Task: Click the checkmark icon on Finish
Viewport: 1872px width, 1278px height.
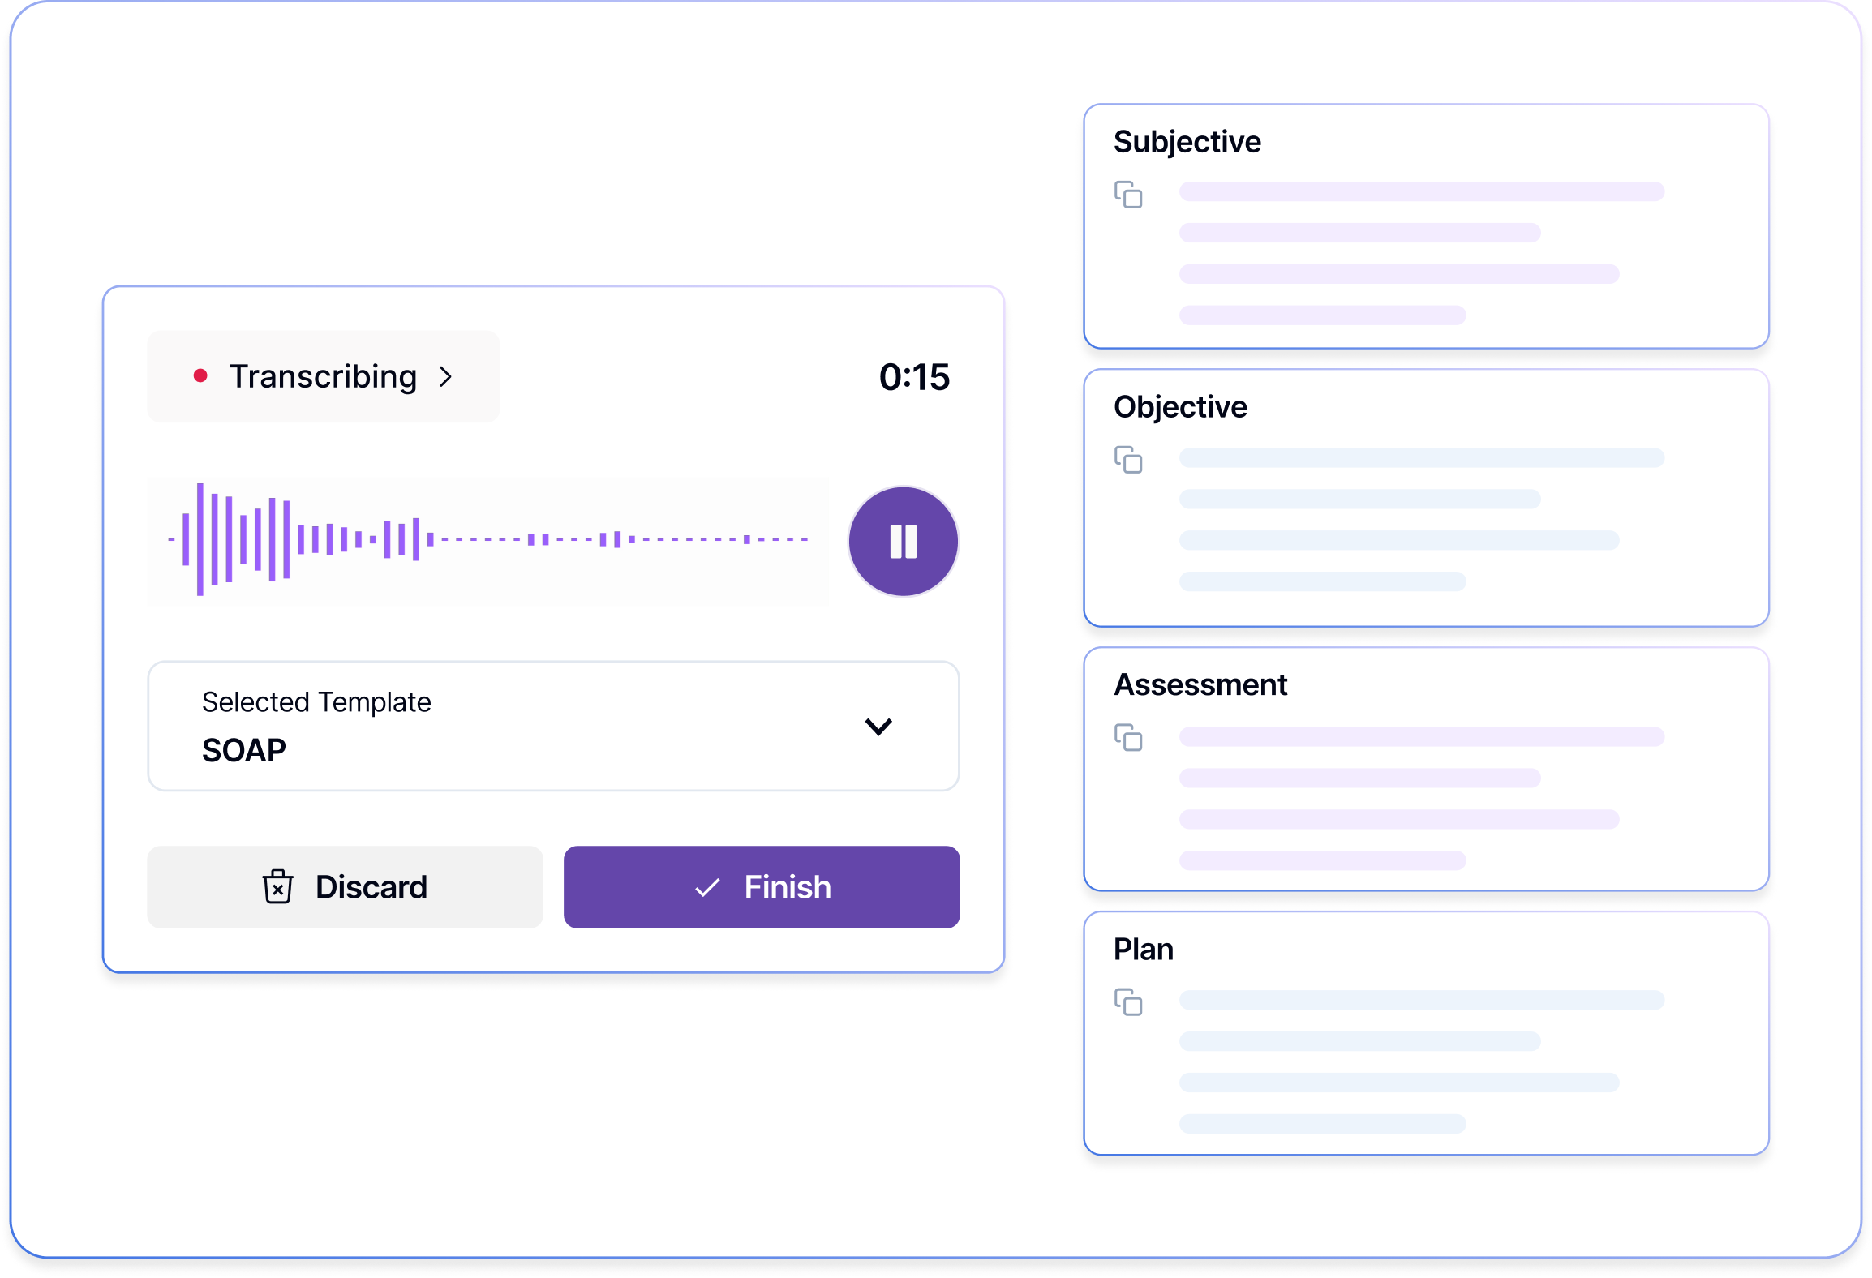Action: (707, 887)
